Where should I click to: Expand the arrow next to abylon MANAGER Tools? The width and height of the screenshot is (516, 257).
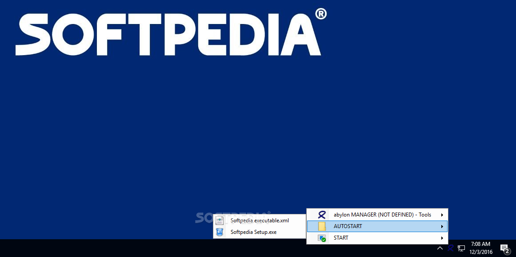[x=442, y=215]
